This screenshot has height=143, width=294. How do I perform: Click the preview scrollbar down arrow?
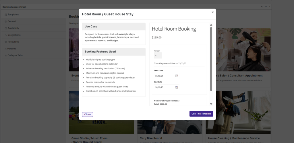point(211,104)
